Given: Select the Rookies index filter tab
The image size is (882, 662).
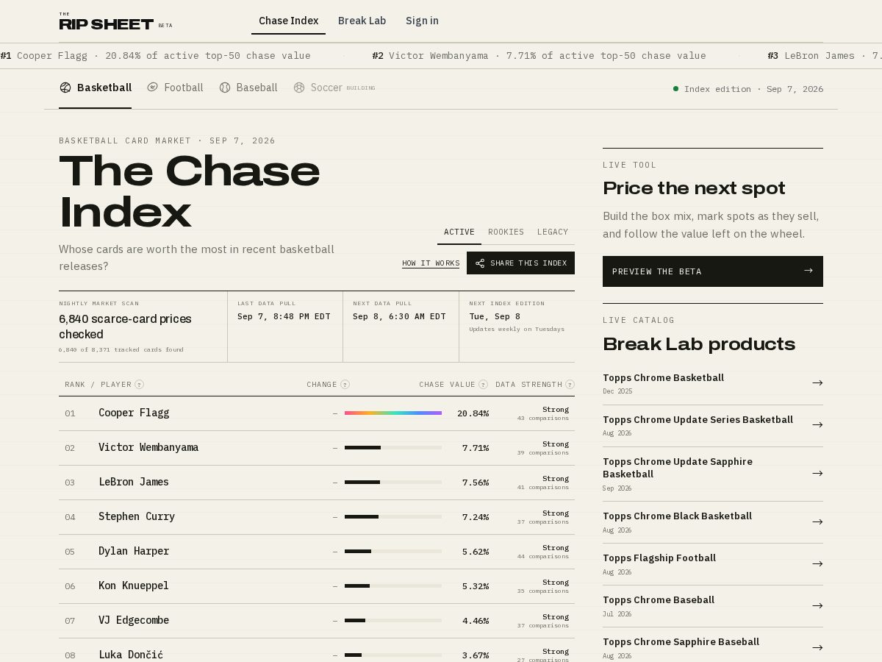Looking at the screenshot, I should click(506, 232).
